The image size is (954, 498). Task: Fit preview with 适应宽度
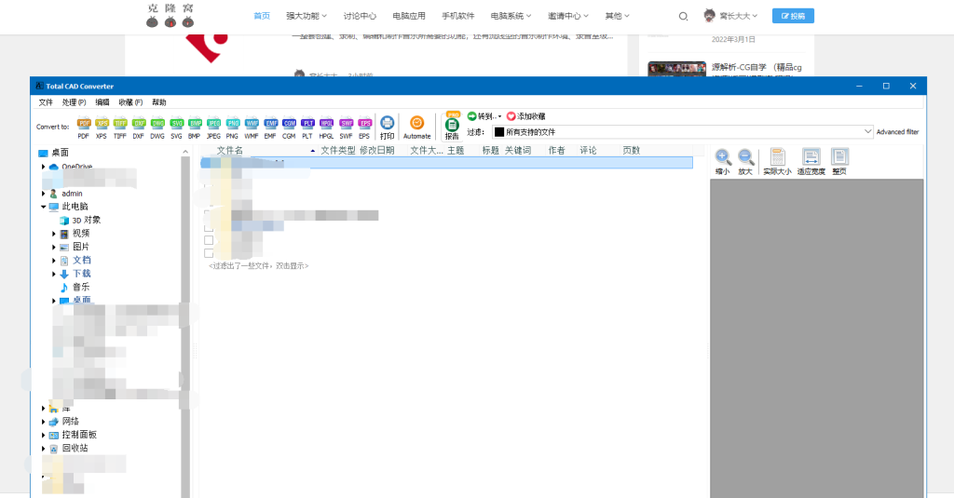click(x=811, y=162)
